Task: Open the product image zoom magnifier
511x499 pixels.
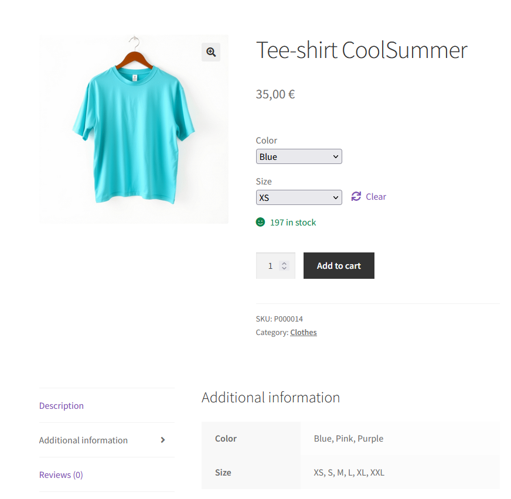Action: point(211,52)
